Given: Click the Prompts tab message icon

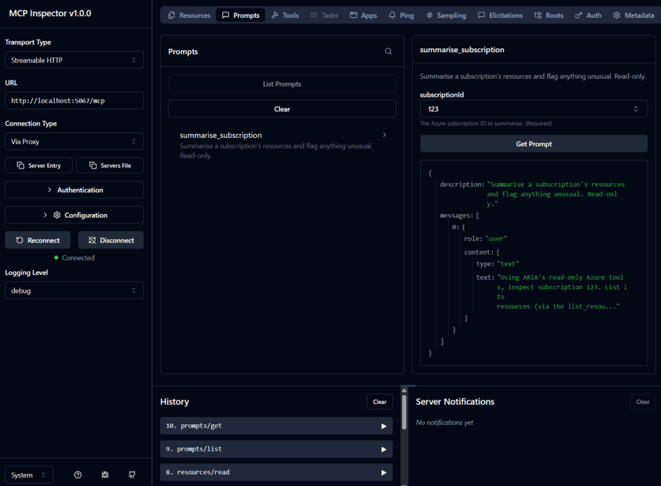Looking at the screenshot, I should (x=225, y=15).
